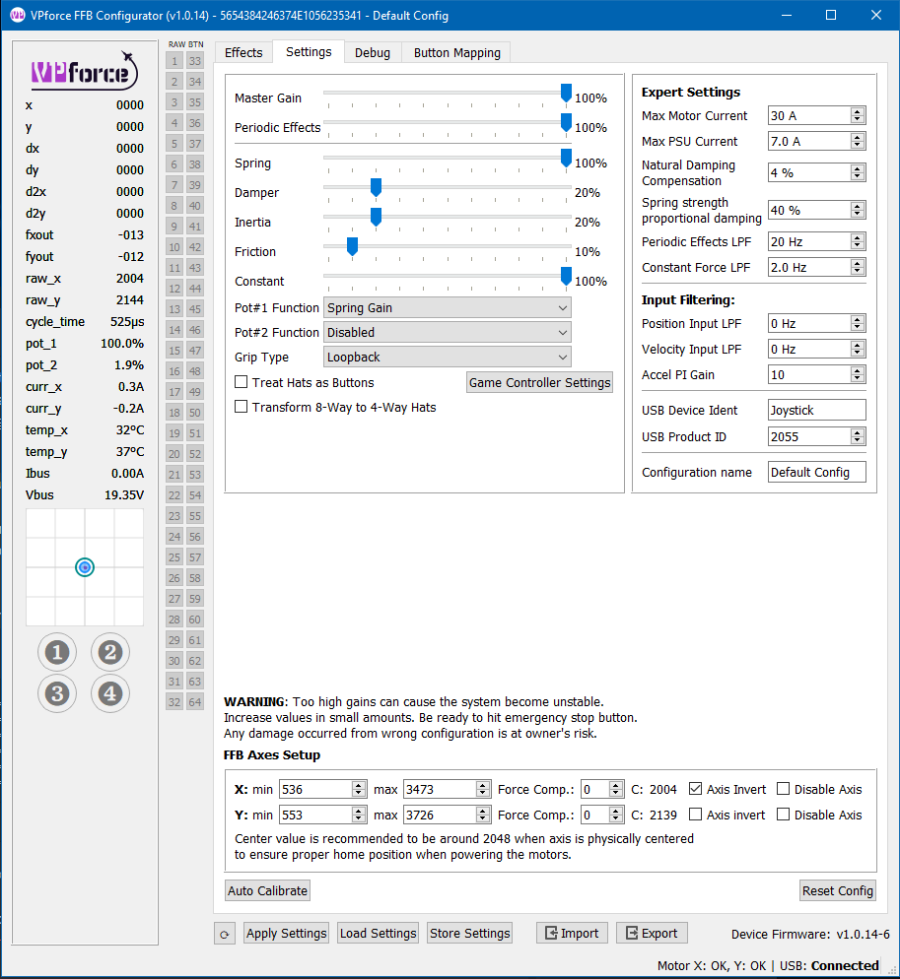Click USB Product ID spinner arrows

pyautogui.click(x=858, y=435)
